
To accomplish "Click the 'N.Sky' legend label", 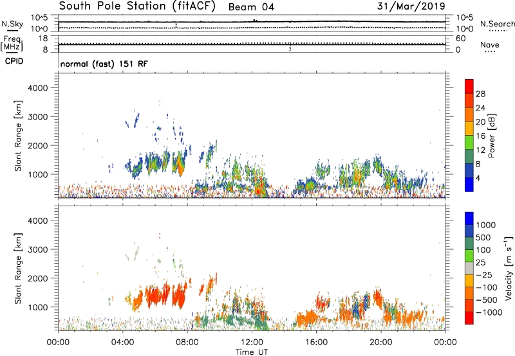I will coord(12,24).
